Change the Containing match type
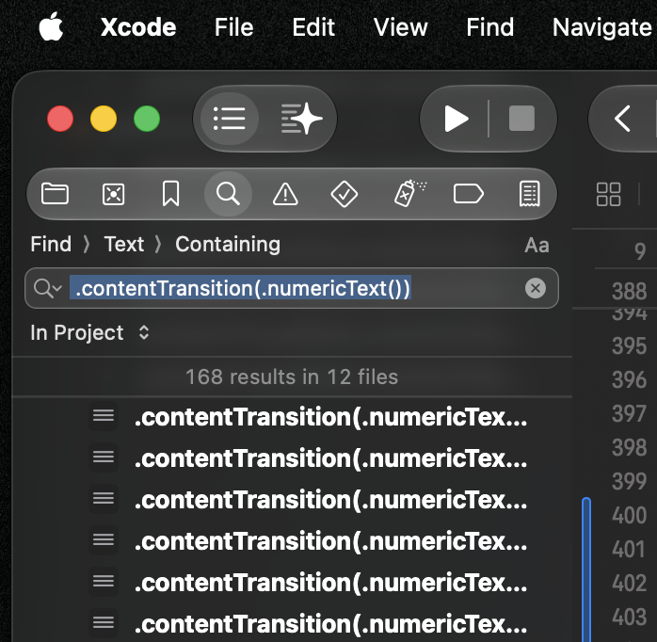This screenshot has height=642, width=657. pos(228,245)
